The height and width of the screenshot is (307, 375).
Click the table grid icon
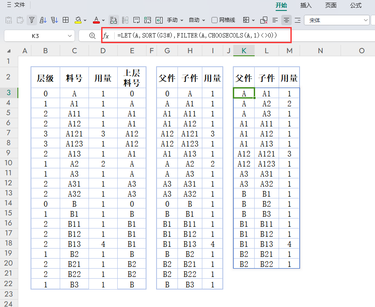click(x=65, y=20)
